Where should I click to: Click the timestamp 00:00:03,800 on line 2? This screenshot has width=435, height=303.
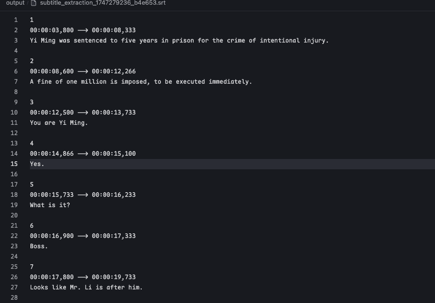(52, 30)
